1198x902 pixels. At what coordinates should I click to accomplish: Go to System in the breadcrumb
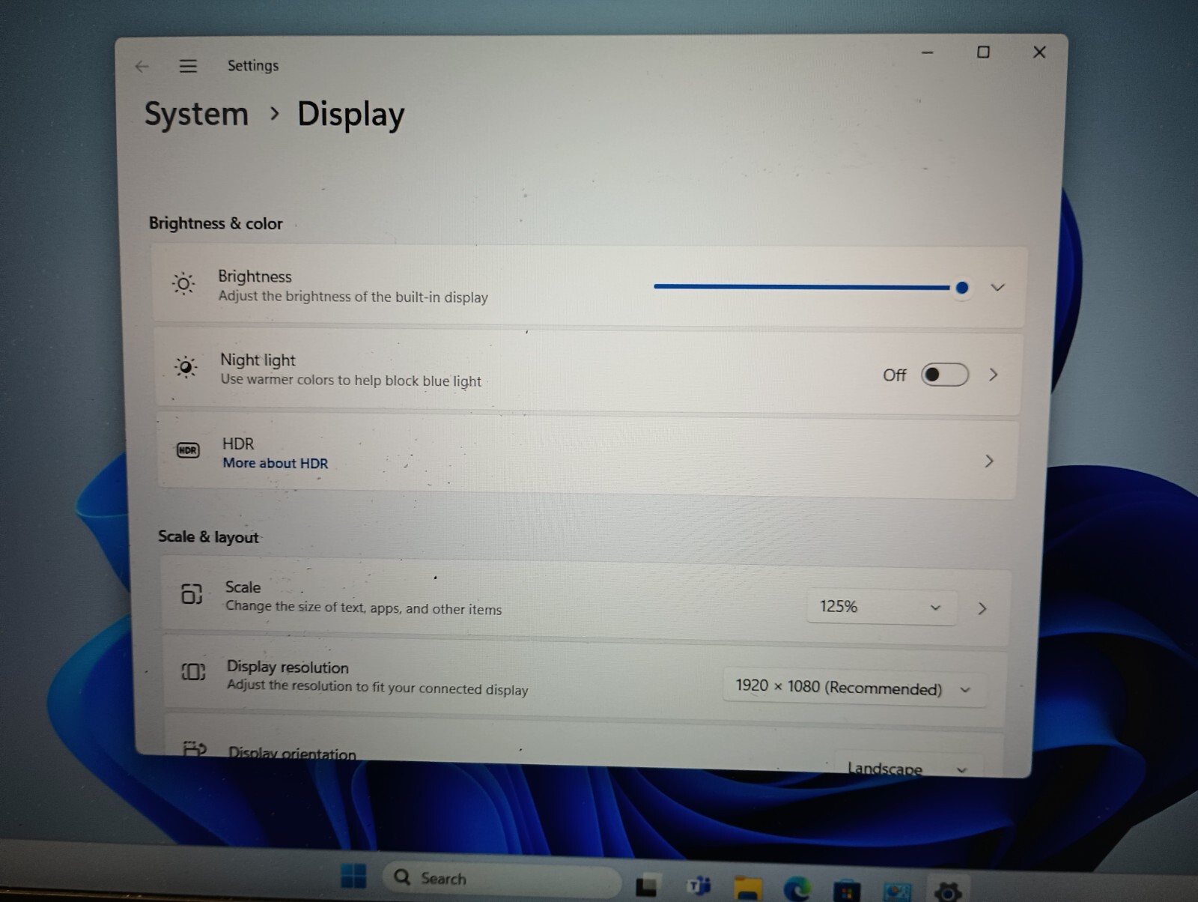(196, 114)
